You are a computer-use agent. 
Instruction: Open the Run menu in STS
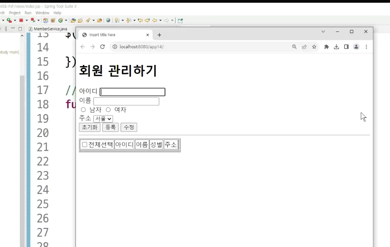[28, 13]
